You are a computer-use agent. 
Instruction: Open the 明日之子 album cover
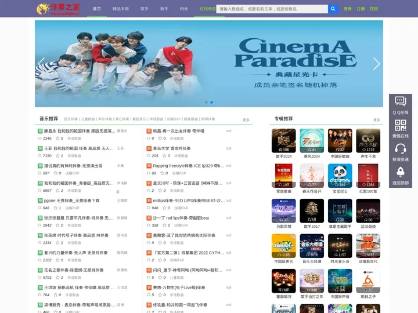[368, 281]
